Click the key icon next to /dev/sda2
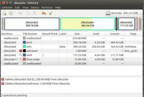This screenshot has height=97, width=144. coord(21,55)
